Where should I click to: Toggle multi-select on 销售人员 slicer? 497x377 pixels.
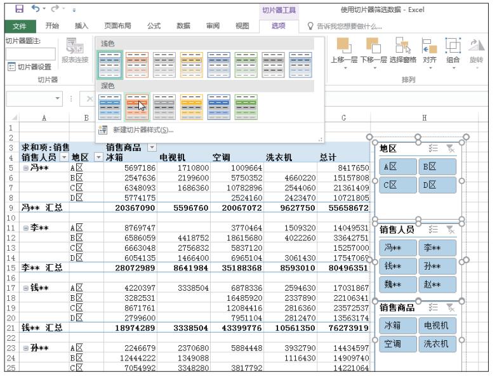tap(434, 229)
